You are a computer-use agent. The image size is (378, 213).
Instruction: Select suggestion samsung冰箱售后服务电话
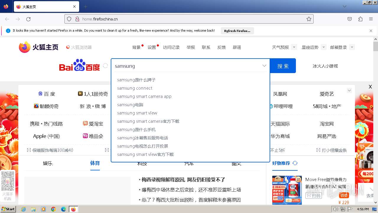[143, 138]
